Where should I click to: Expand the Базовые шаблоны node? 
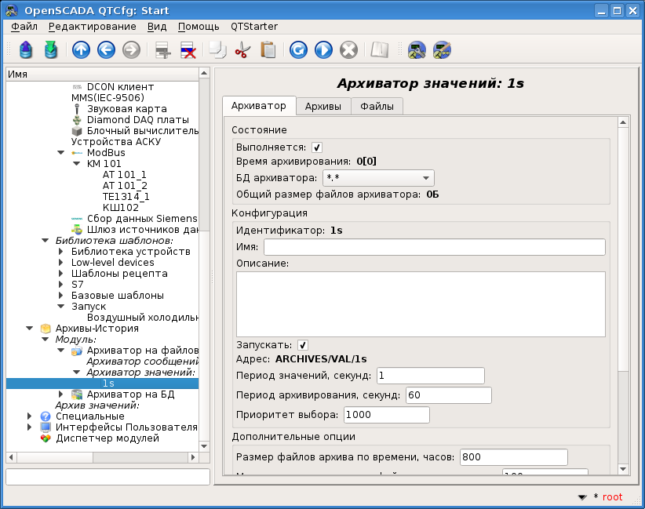tap(61, 295)
